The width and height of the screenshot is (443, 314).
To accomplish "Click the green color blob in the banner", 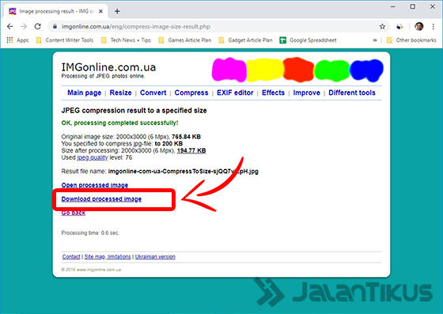I will [332, 70].
